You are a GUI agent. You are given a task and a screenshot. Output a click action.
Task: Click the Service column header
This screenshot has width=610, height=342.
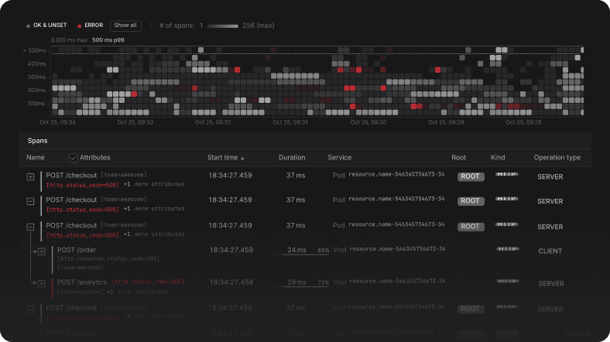click(x=340, y=157)
